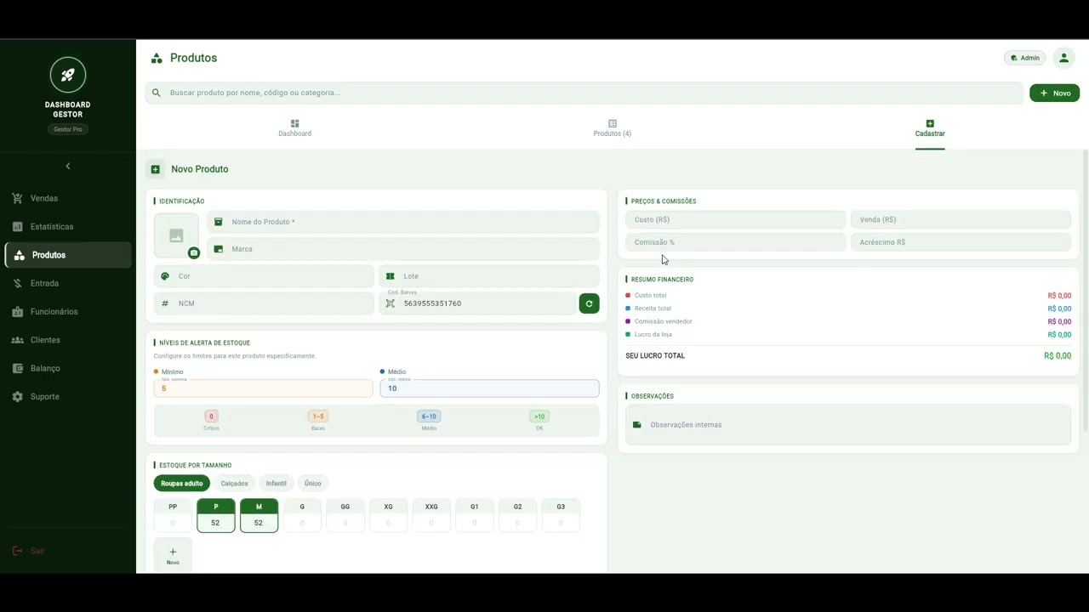1089x612 pixels.
Task: Toggle the P size box
Action: (216, 515)
